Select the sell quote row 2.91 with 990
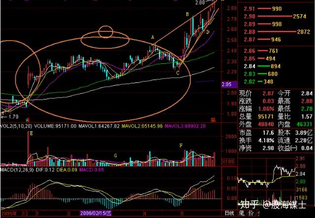The height and width of the screenshot is (218, 315). coord(263,9)
